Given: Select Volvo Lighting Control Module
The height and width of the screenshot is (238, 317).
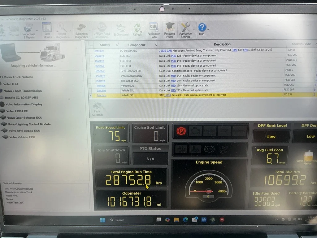Looking at the screenshot, I should (x=29, y=124).
